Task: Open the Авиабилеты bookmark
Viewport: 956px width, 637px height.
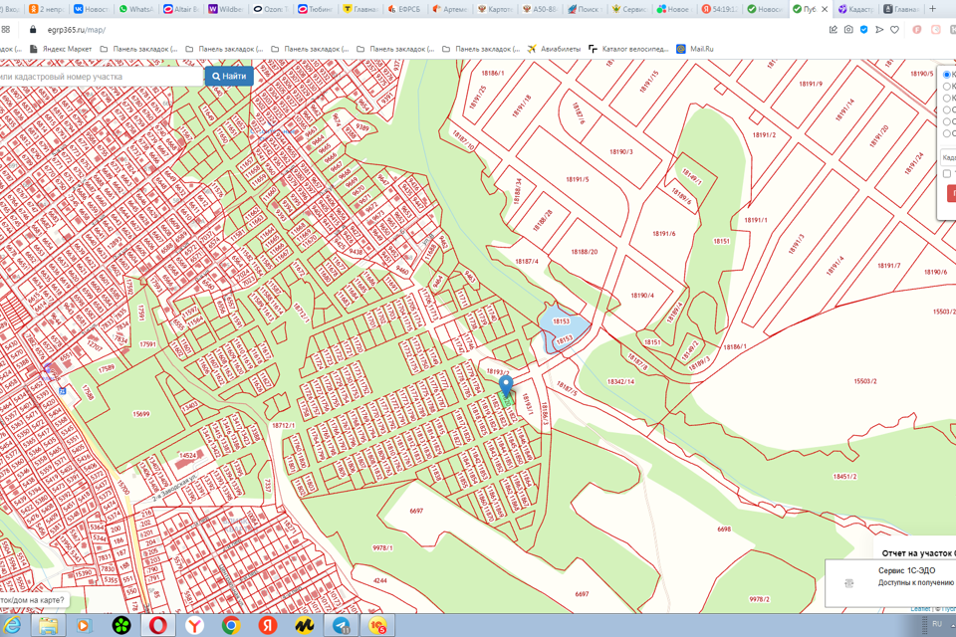Action: (x=554, y=48)
